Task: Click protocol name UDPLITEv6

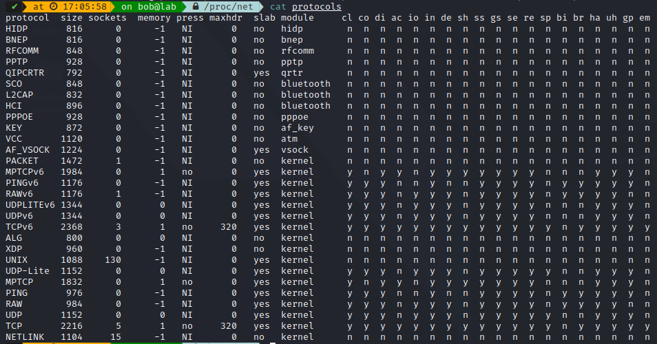Action: [30, 205]
